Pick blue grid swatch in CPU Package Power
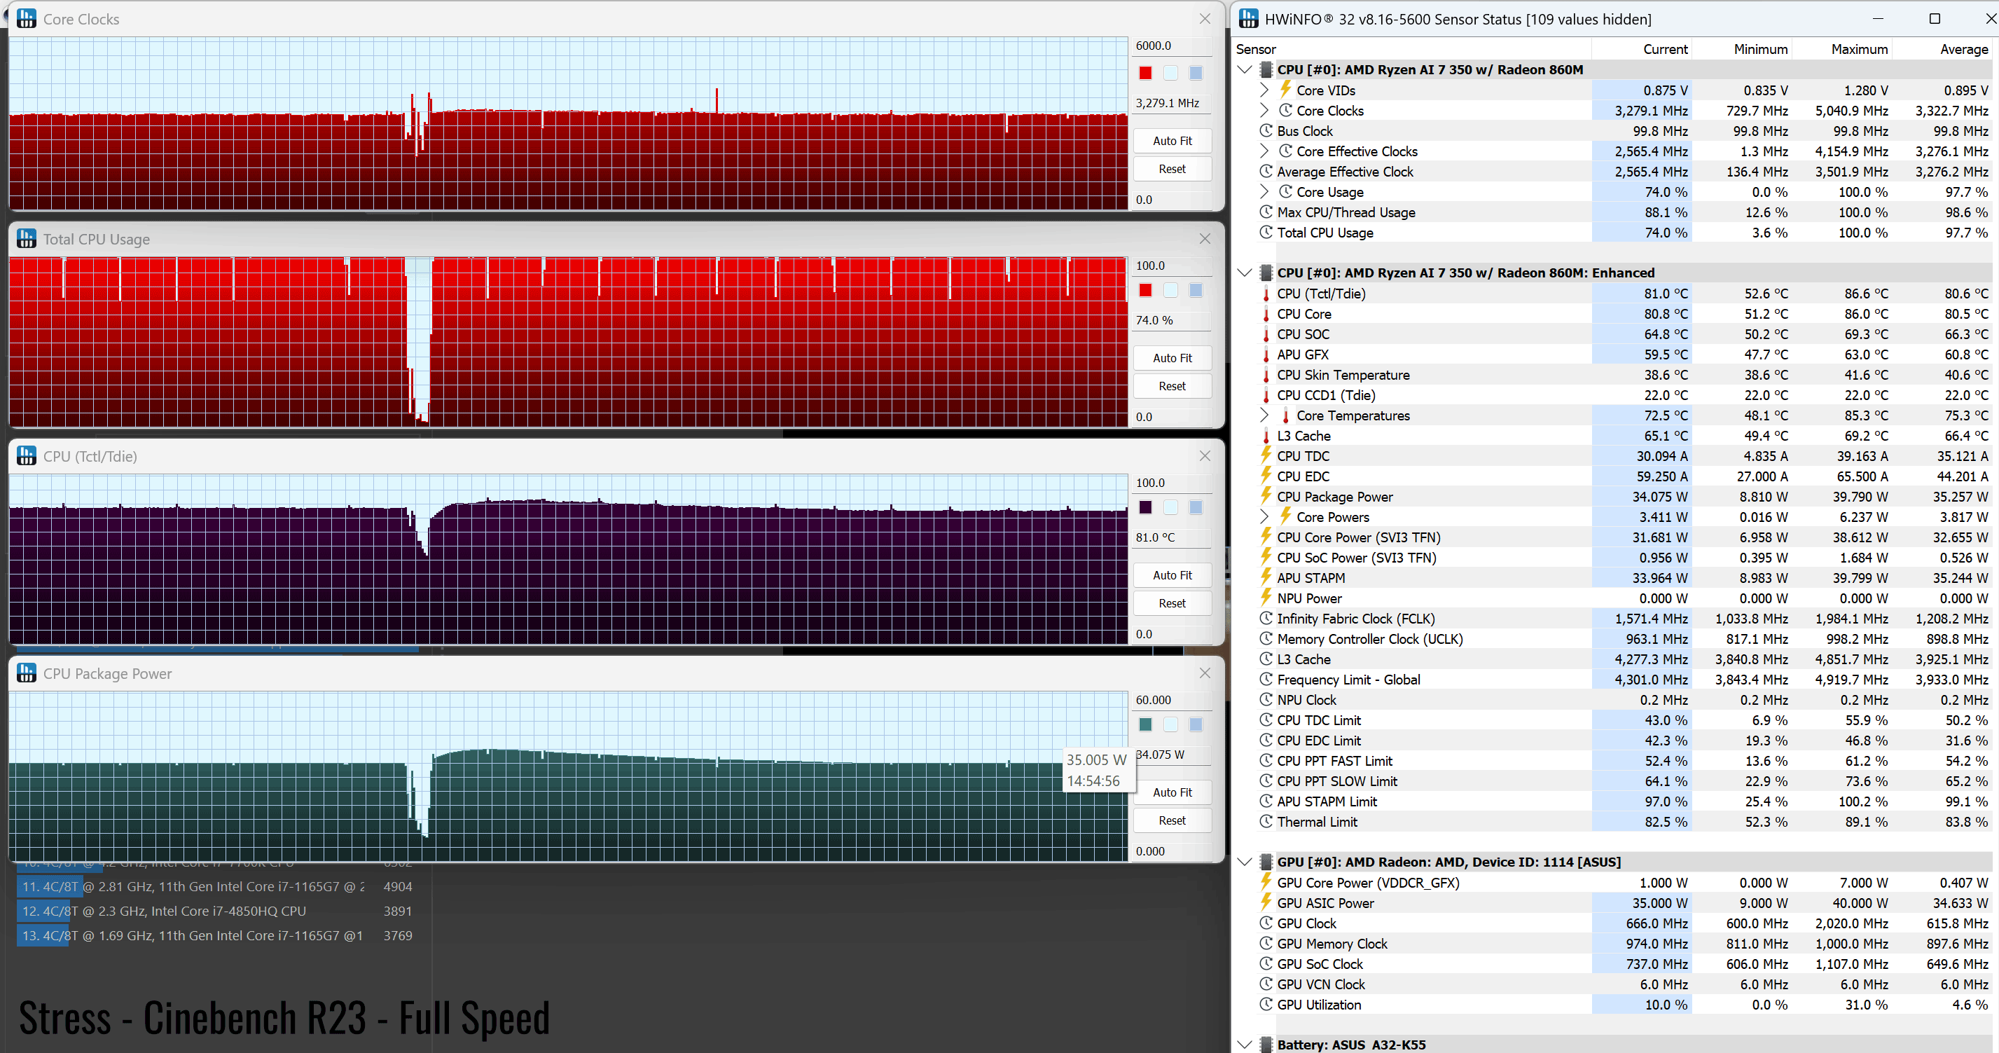Image resolution: width=1999 pixels, height=1053 pixels. click(1196, 724)
